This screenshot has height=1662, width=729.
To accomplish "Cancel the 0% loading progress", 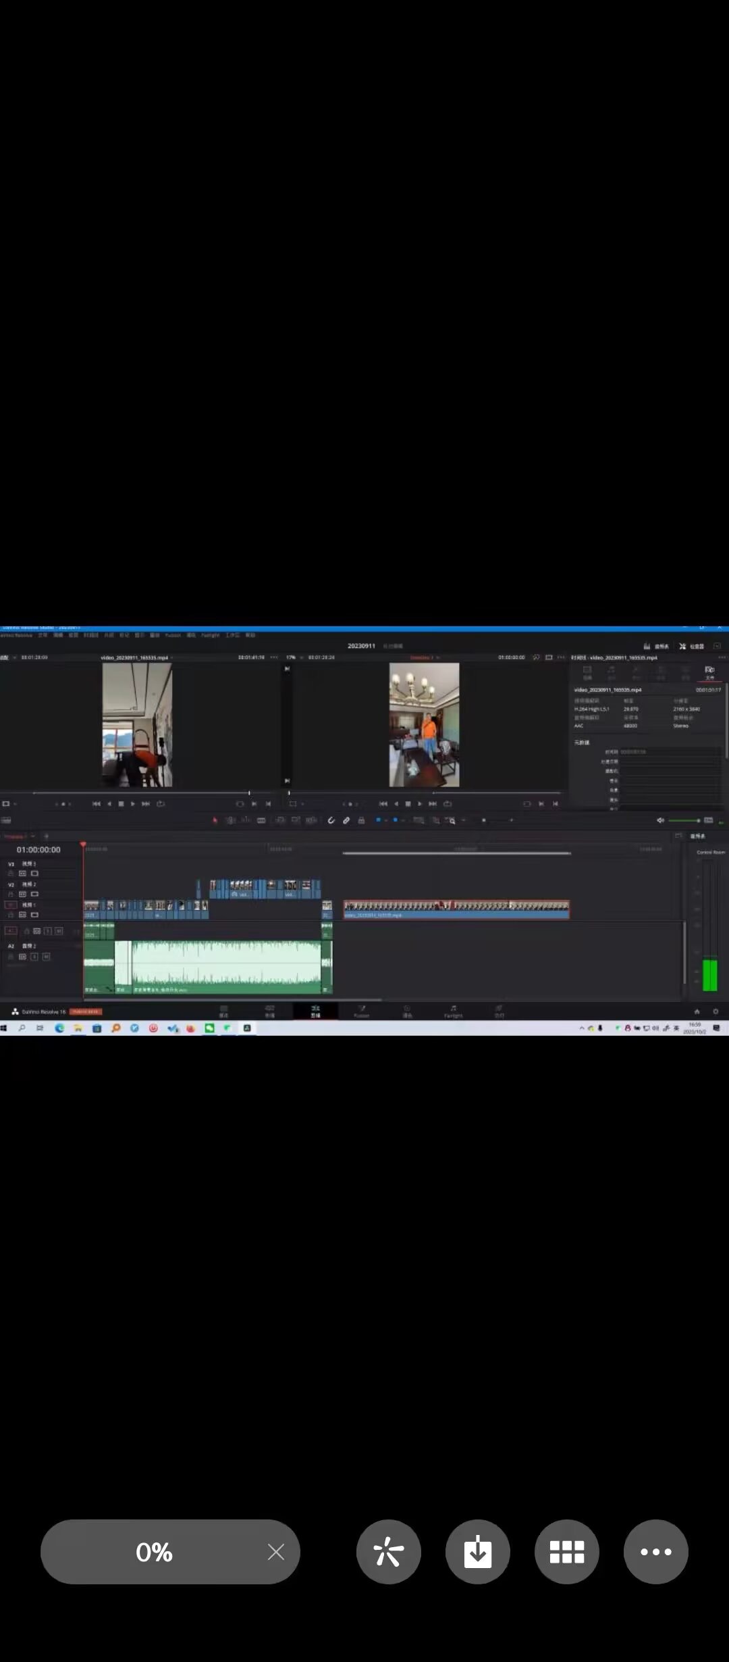I will coord(275,1552).
